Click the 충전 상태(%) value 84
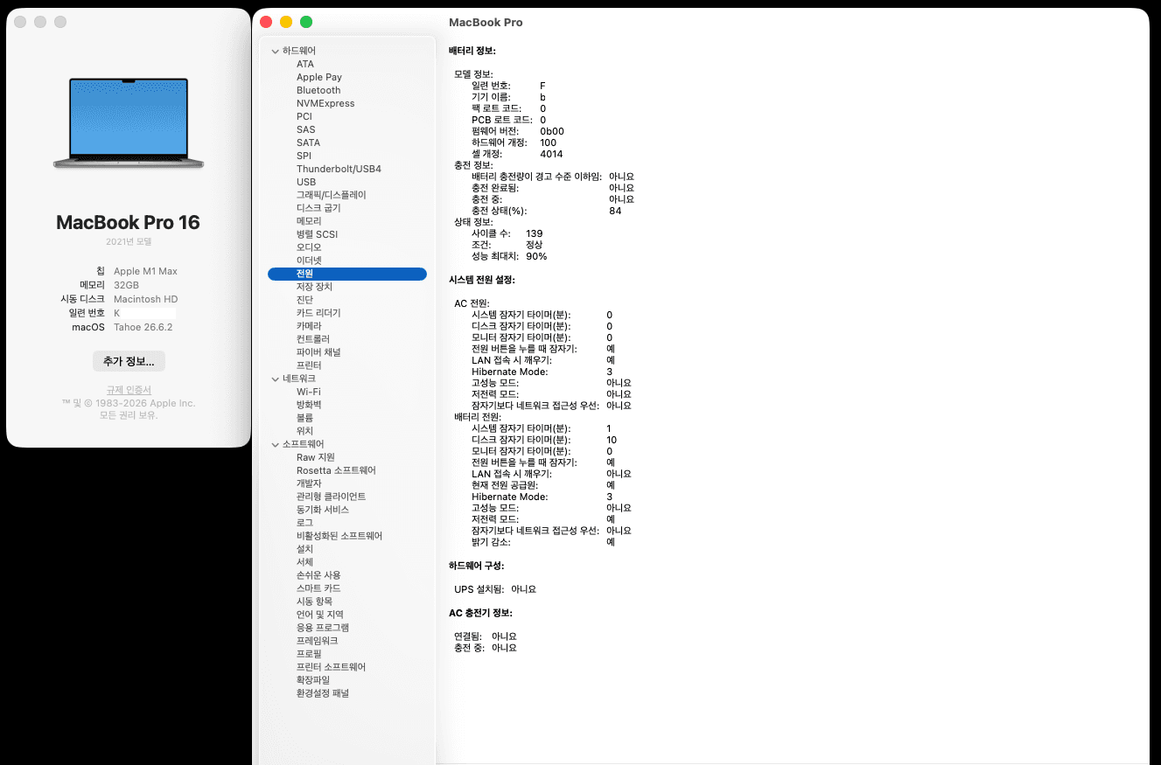The width and height of the screenshot is (1161, 765). click(615, 211)
